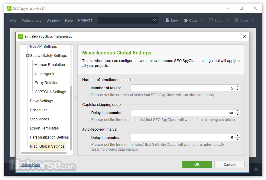This screenshot has width=266, height=180.
Task: Confirm settings with the OK button
Action: tap(197, 164)
